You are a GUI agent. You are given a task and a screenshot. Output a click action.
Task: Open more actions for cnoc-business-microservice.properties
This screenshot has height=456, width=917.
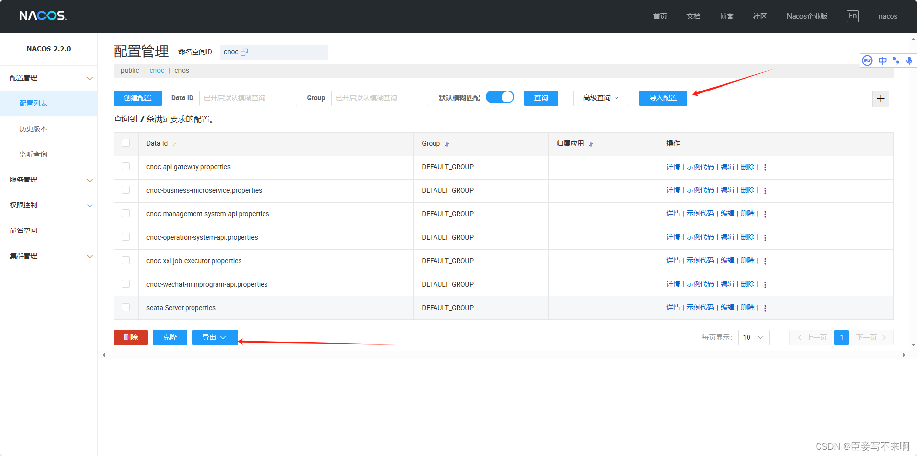(765, 191)
